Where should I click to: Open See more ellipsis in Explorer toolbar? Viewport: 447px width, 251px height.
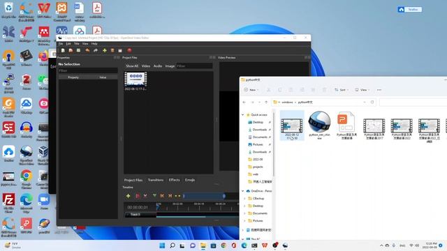point(379,90)
